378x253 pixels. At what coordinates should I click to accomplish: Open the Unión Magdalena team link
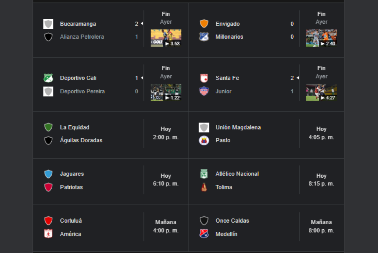[238, 127]
